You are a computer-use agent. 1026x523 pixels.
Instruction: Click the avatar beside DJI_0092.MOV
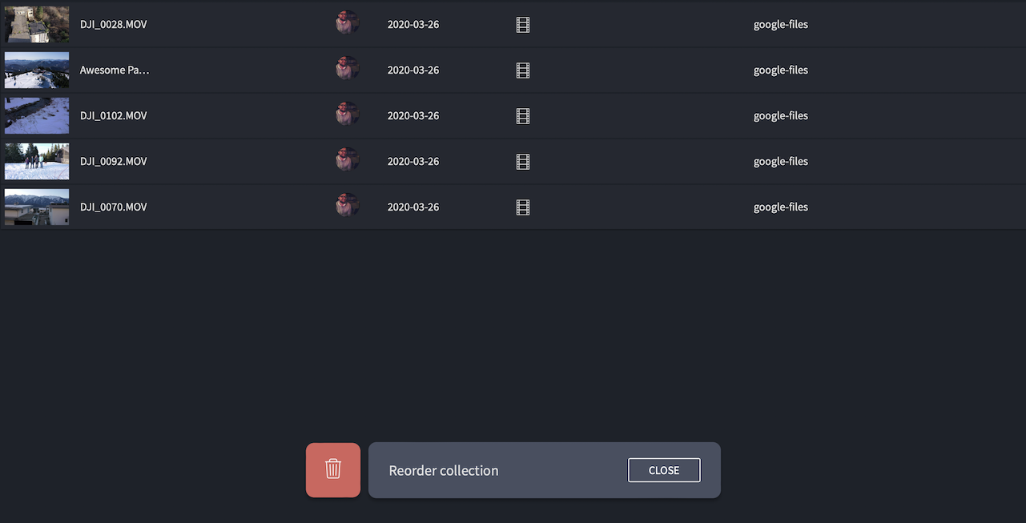pyautogui.click(x=347, y=159)
